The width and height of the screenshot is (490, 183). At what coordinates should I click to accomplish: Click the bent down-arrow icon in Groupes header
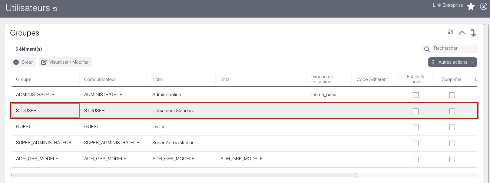tap(473, 33)
